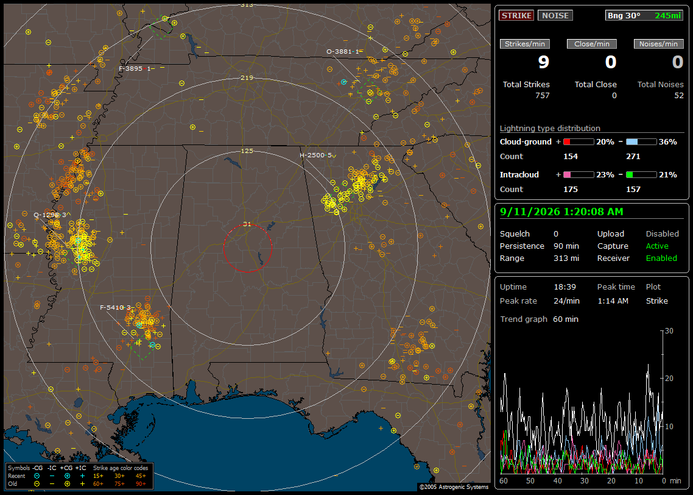The width and height of the screenshot is (693, 495).
Task: Toggle the Receiver Enabled status
Action: tap(661, 258)
